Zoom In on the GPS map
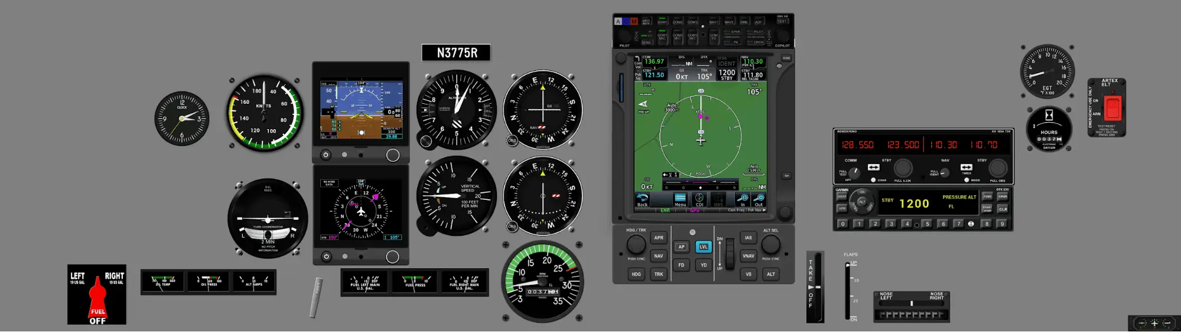The image size is (1181, 332). coord(743,200)
